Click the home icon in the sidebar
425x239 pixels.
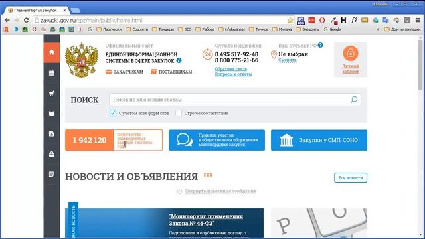[52, 52]
